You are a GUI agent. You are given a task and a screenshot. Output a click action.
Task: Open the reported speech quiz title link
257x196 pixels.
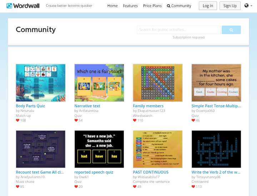pyautogui.click(x=94, y=172)
